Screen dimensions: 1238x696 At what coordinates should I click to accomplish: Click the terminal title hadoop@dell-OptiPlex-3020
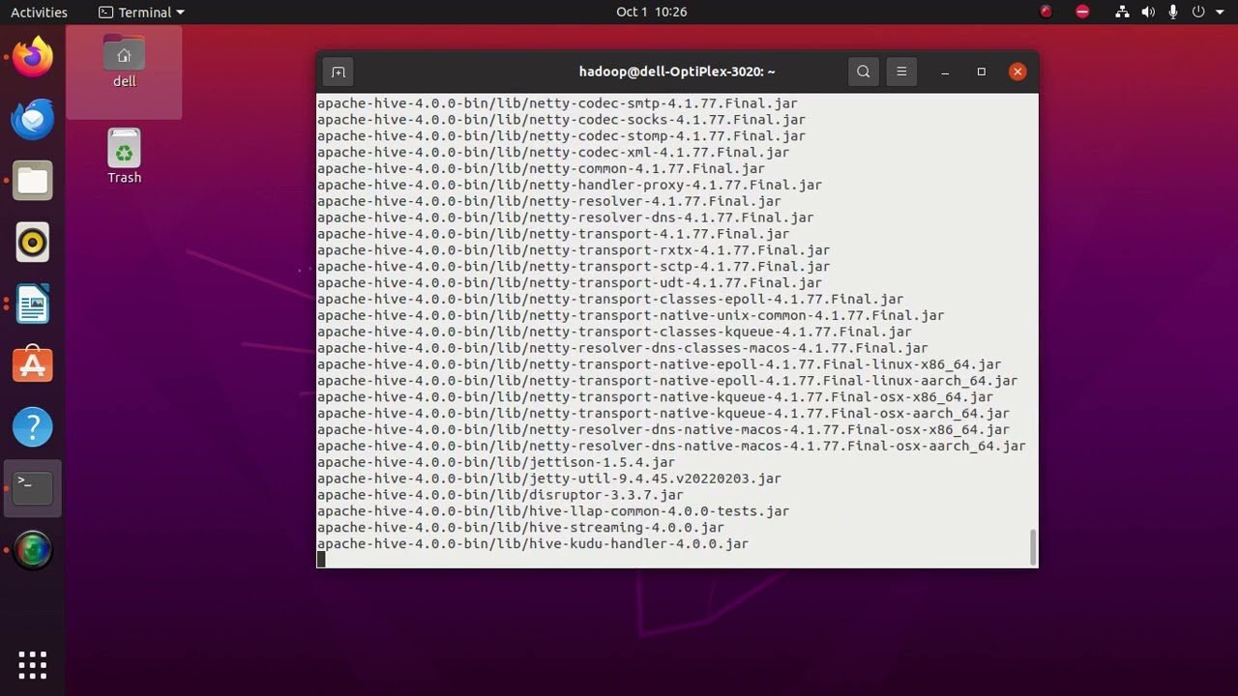coord(677,72)
